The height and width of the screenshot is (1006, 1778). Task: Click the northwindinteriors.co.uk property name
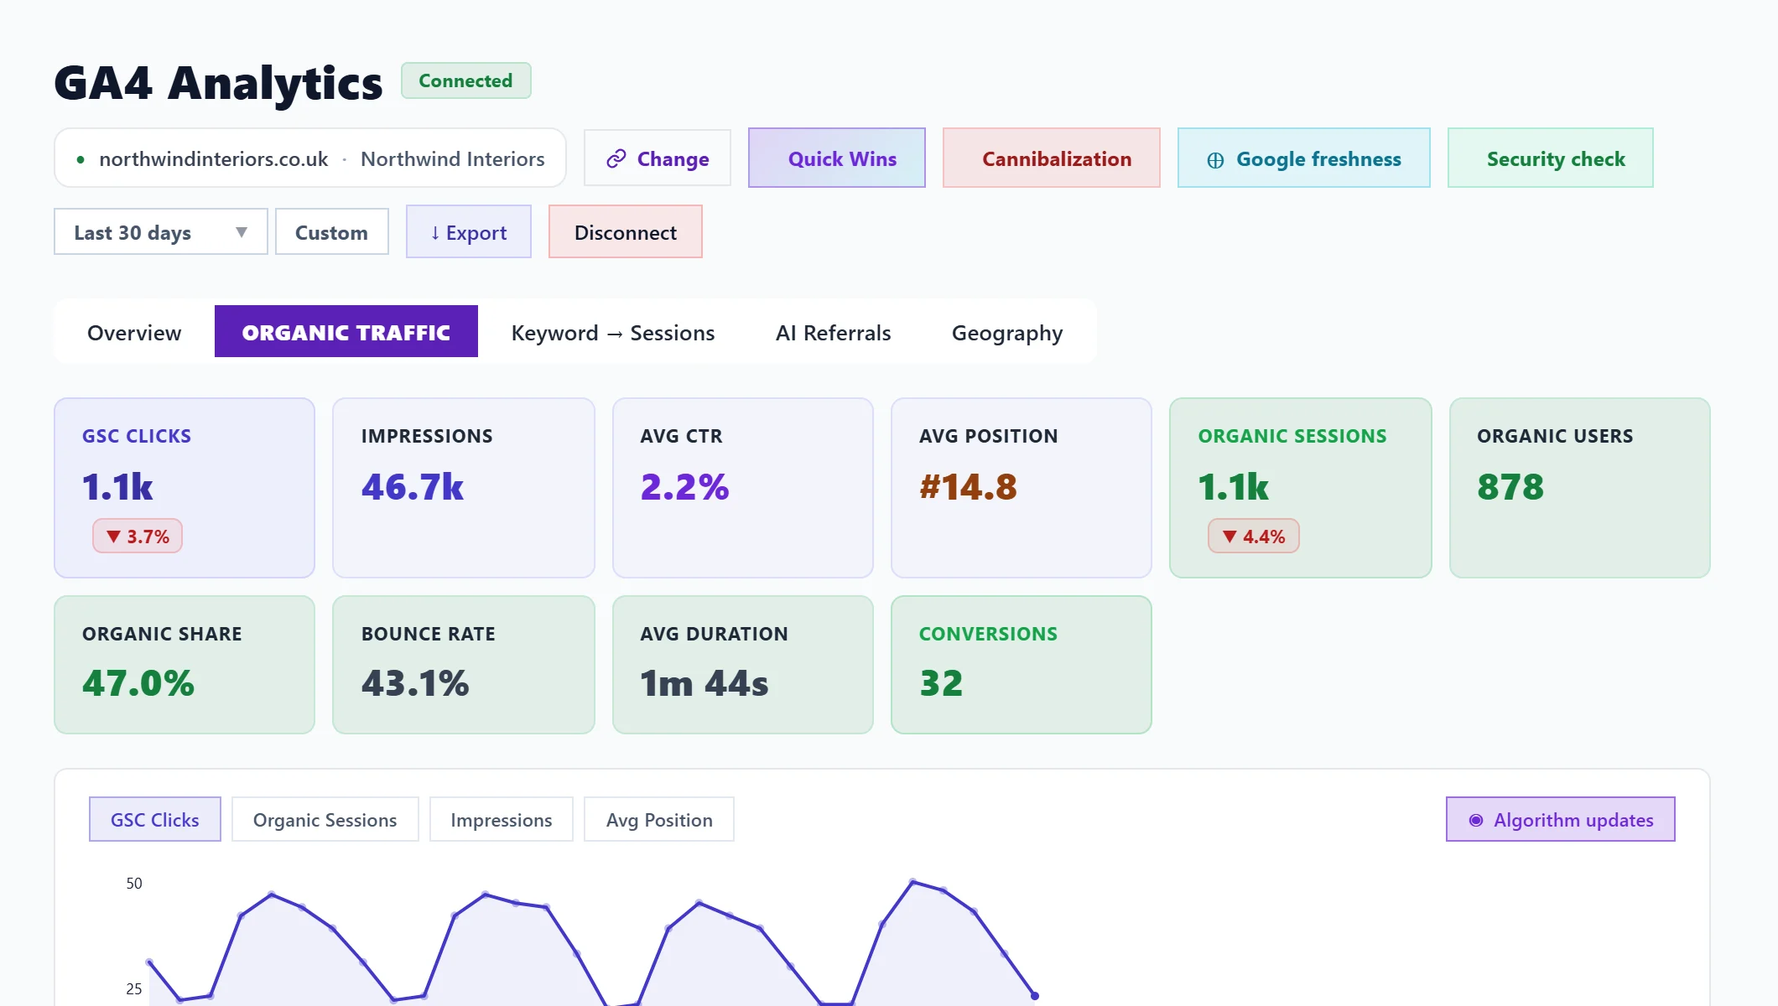click(214, 158)
